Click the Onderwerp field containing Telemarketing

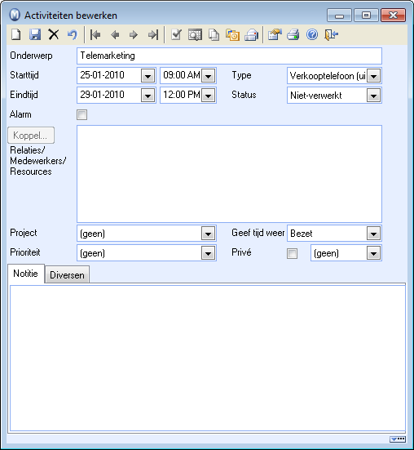[x=229, y=56]
